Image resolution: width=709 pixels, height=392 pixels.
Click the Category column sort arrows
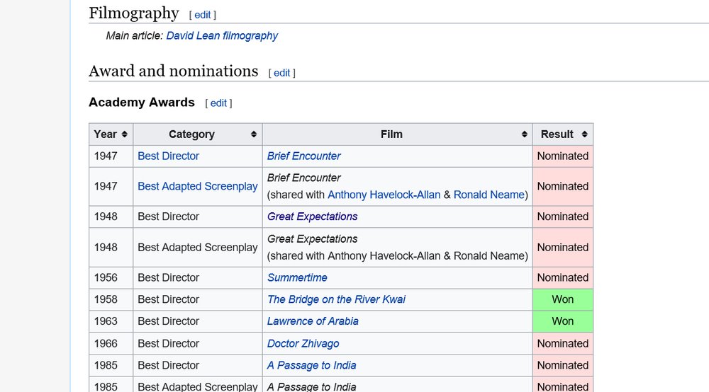[254, 134]
